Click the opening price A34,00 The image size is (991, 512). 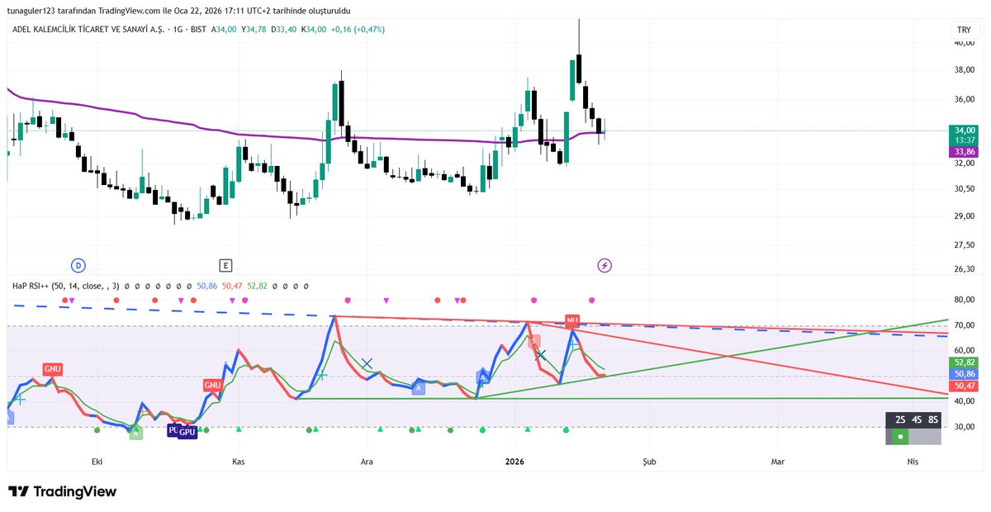tap(225, 29)
